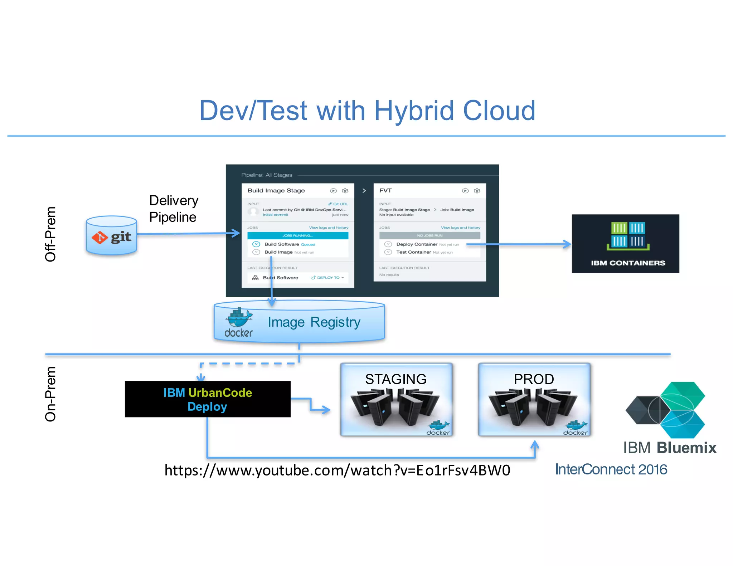Click the chevron after Build Image Stage input
The image size is (733, 566).
click(x=435, y=210)
